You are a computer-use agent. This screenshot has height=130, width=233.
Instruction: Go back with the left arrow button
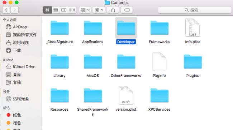(x=6, y=10)
